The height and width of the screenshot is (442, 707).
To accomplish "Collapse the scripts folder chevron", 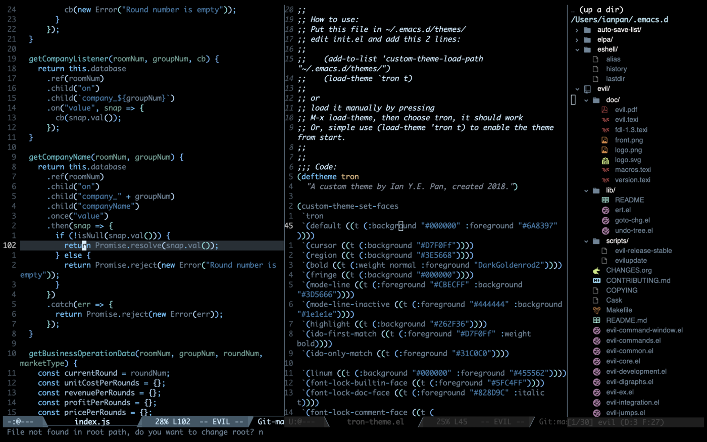I will 586,241.
